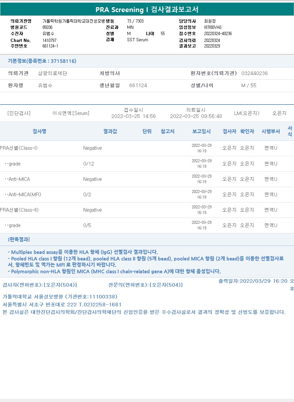Click clinical info code 'I87I80VA0'
This screenshot has height=402, width=294.
pyautogui.click(x=213, y=27)
